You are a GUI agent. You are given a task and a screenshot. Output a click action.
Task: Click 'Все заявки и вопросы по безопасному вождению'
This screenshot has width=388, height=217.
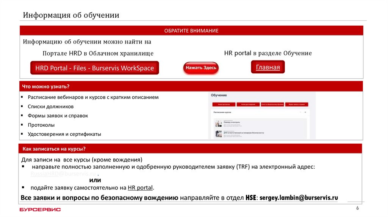[100, 198]
